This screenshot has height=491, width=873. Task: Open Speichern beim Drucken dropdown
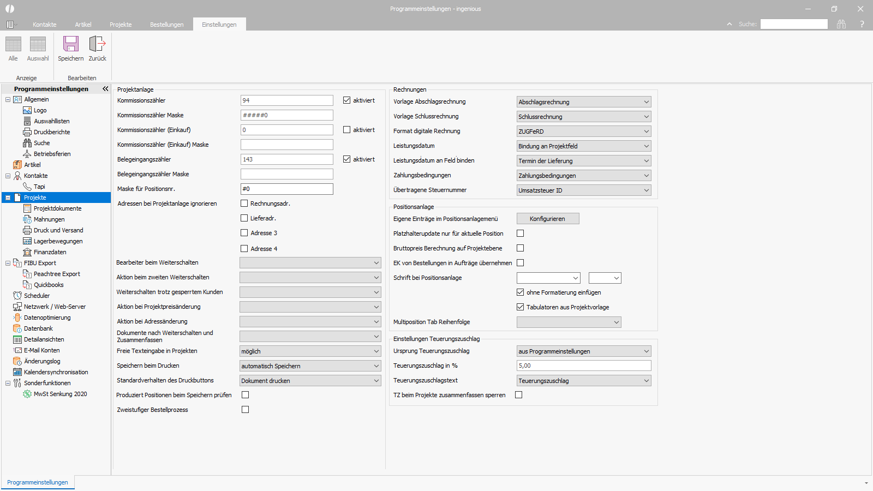pos(310,366)
